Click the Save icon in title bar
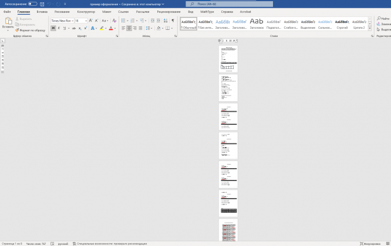 [x=42, y=4]
